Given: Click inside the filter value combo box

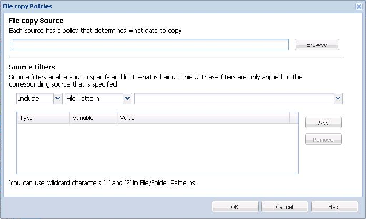Looking at the screenshot, I should (234, 98).
